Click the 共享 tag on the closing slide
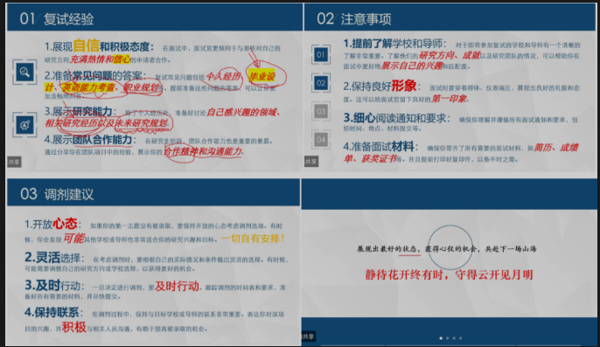The image size is (600, 347). [308, 337]
